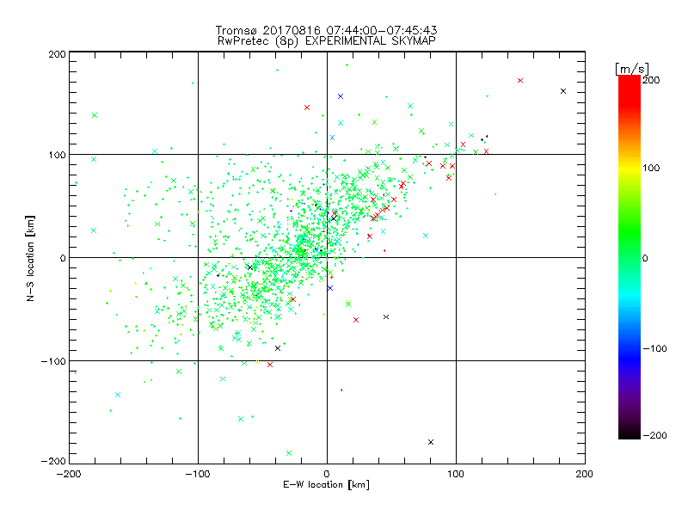Click the red X marker near E-W 150, N-S 170
The width and height of the screenshot is (688, 516).
point(520,80)
